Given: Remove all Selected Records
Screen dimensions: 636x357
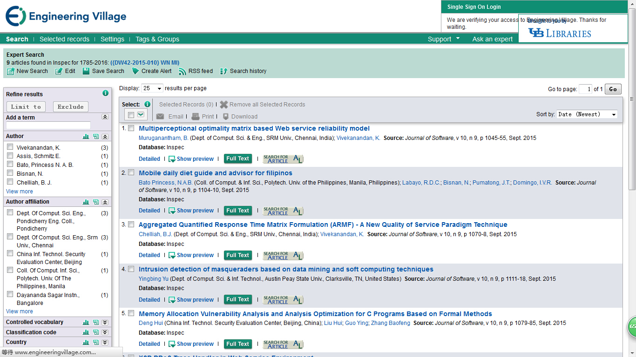Looking at the screenshot, I should coord(263,105).
